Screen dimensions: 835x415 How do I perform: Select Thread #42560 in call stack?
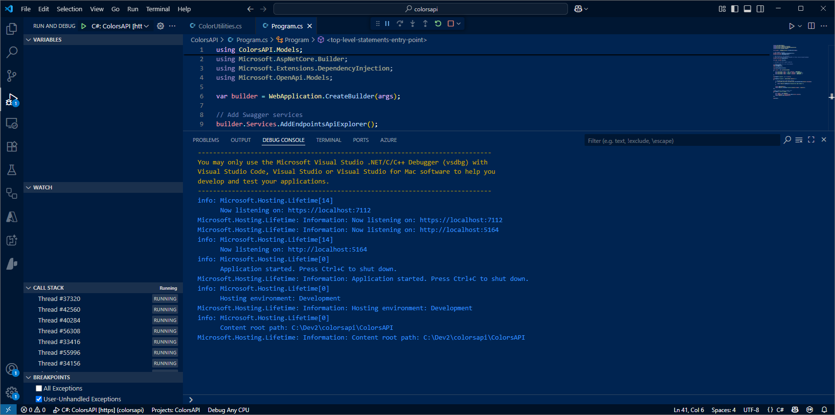[59, 309]
